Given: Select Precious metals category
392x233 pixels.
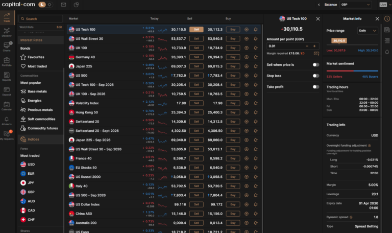Looking at the screenshot, I should click(40, 110).
